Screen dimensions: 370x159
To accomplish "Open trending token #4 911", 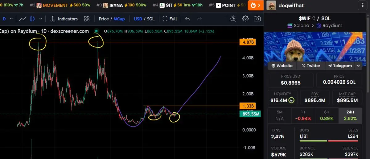I will pos(178,5).
